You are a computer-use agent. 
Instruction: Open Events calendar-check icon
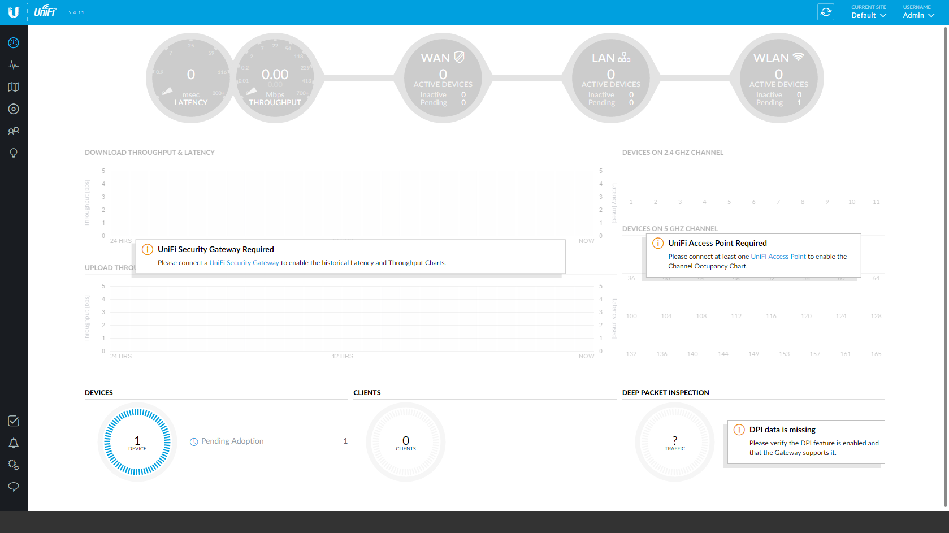tap(14, 421)
